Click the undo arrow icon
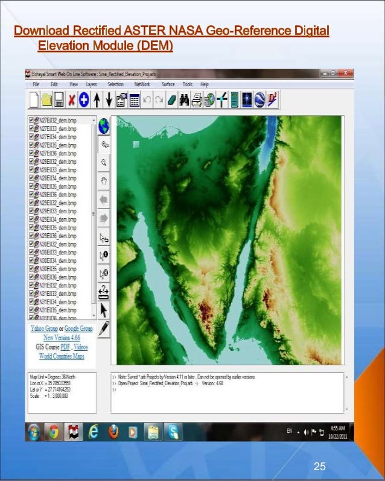385x481 pixels. click(147, 100)
